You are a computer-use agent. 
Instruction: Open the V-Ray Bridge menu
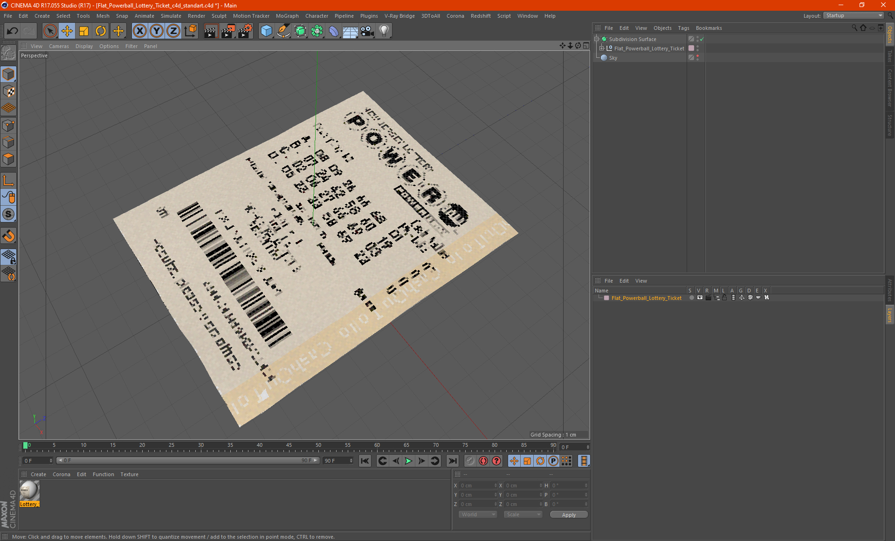tap(399, 16)
